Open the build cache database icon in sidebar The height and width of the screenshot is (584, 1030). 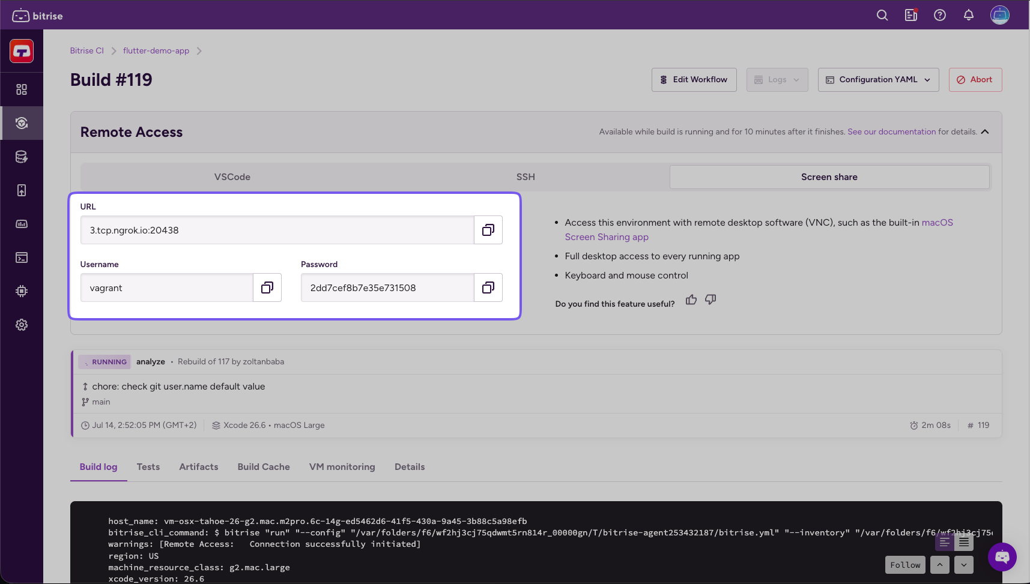click(x=22, y=157)
